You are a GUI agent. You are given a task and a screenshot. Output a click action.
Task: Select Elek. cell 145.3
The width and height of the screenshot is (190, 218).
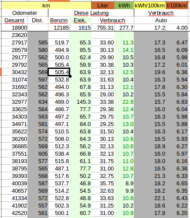click(80, 102)
